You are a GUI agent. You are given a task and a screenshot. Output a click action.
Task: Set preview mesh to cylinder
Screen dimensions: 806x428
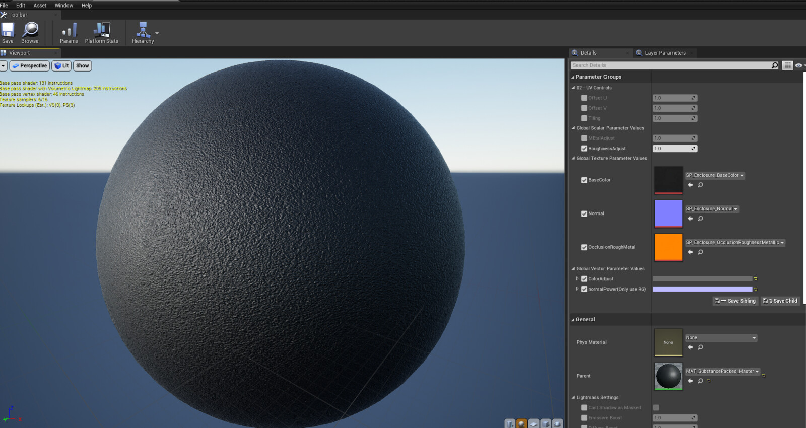pos(510,423)
